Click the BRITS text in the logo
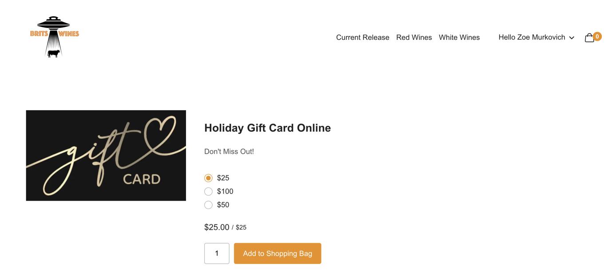Viewport: 611px width, 276px height. click(x=39, y=34)
